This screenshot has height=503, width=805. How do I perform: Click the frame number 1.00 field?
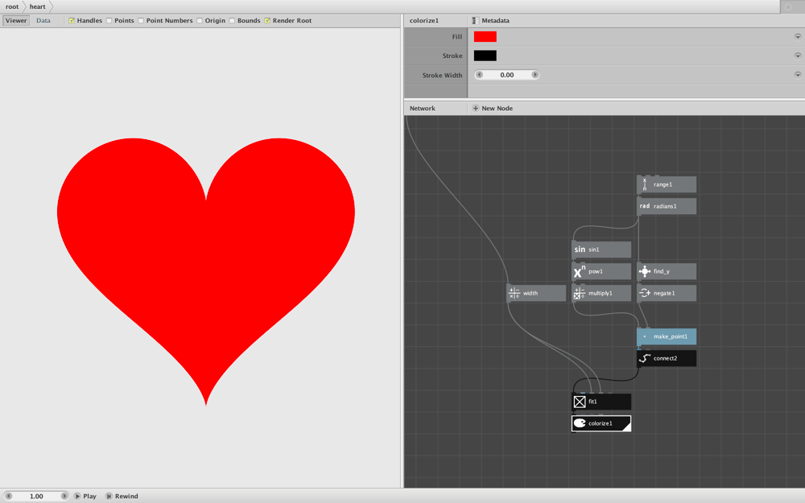click(x=36, y=497)
